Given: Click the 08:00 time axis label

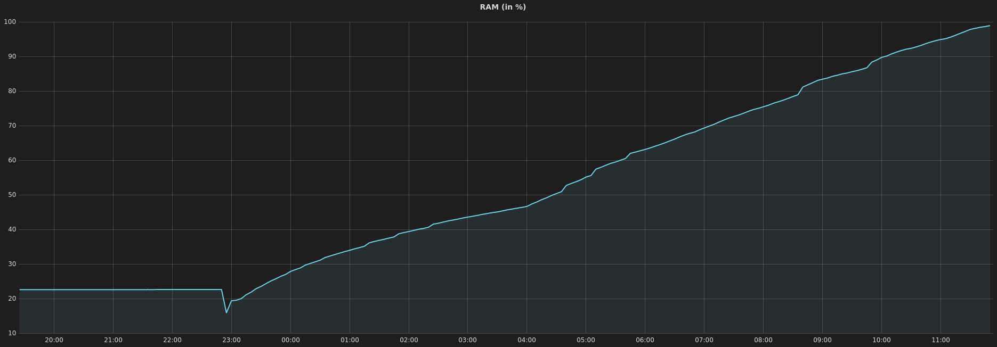Looking at the screenshot, I should (763, 340).
